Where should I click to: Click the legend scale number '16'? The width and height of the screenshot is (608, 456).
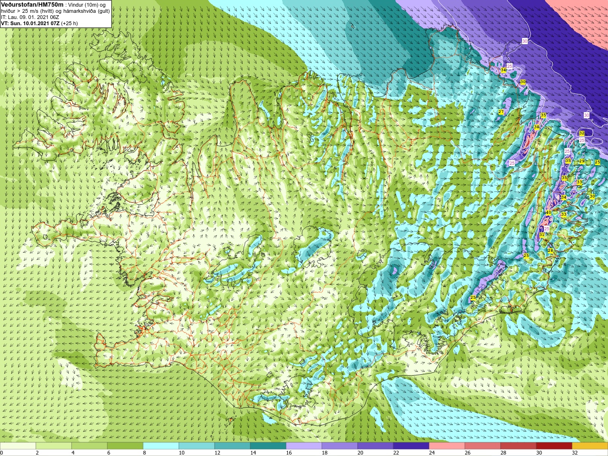point(289,453)
